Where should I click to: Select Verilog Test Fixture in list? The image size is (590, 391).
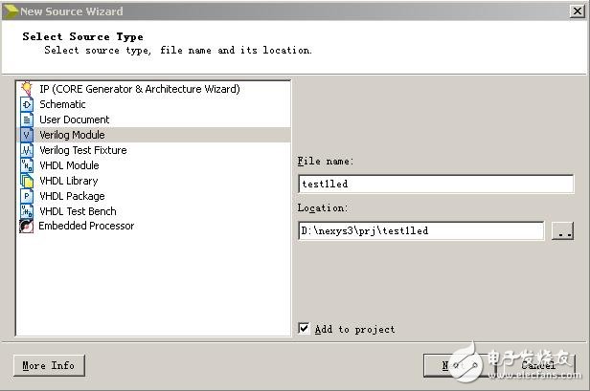pyautogui.click(x=82, y=150)
